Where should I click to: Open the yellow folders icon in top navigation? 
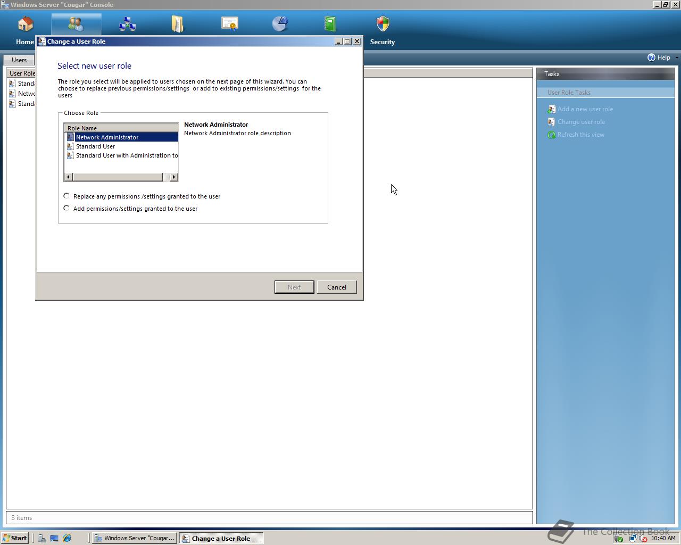point(177,24)
